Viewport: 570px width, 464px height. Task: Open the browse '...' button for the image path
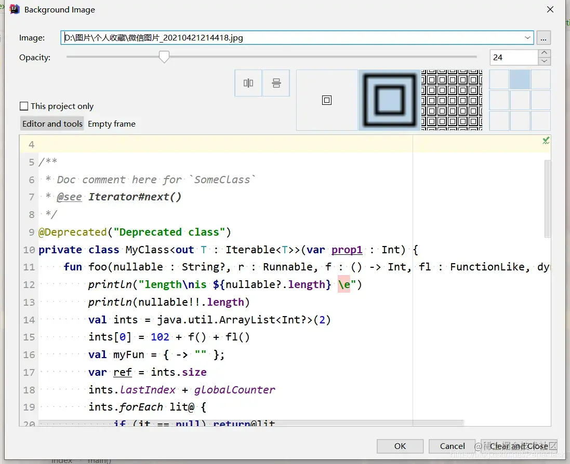point(544,38)
